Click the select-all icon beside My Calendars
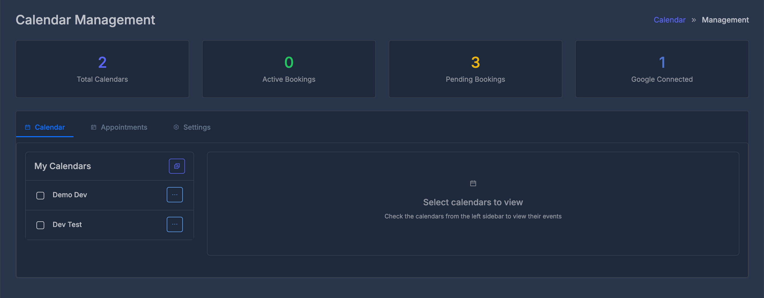The image size is (764, 298). (177, 166)
